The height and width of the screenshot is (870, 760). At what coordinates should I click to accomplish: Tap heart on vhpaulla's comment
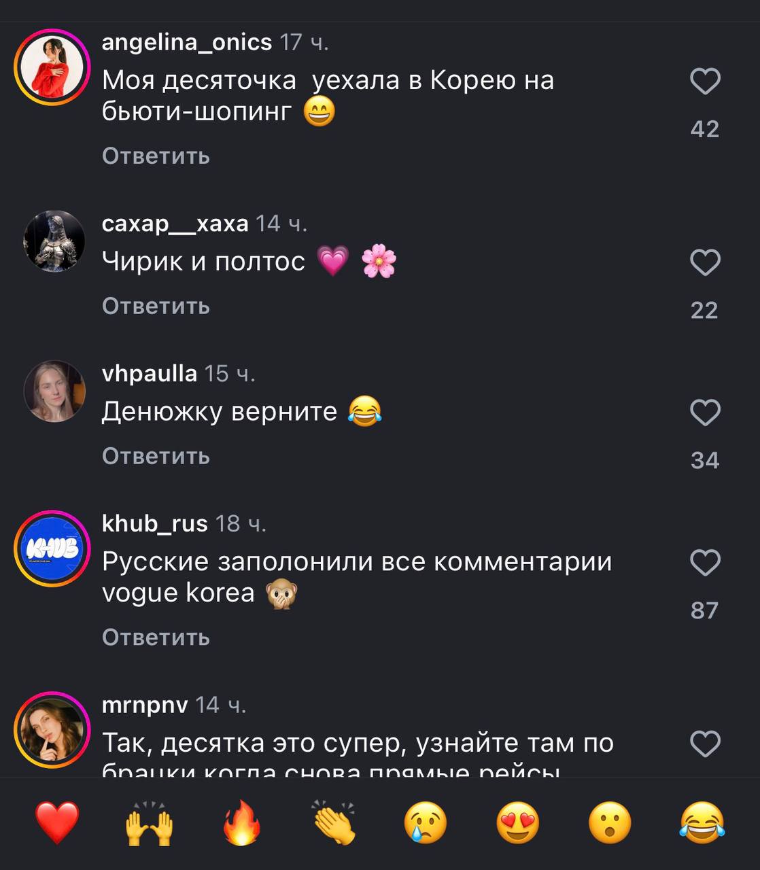point(705,413)
